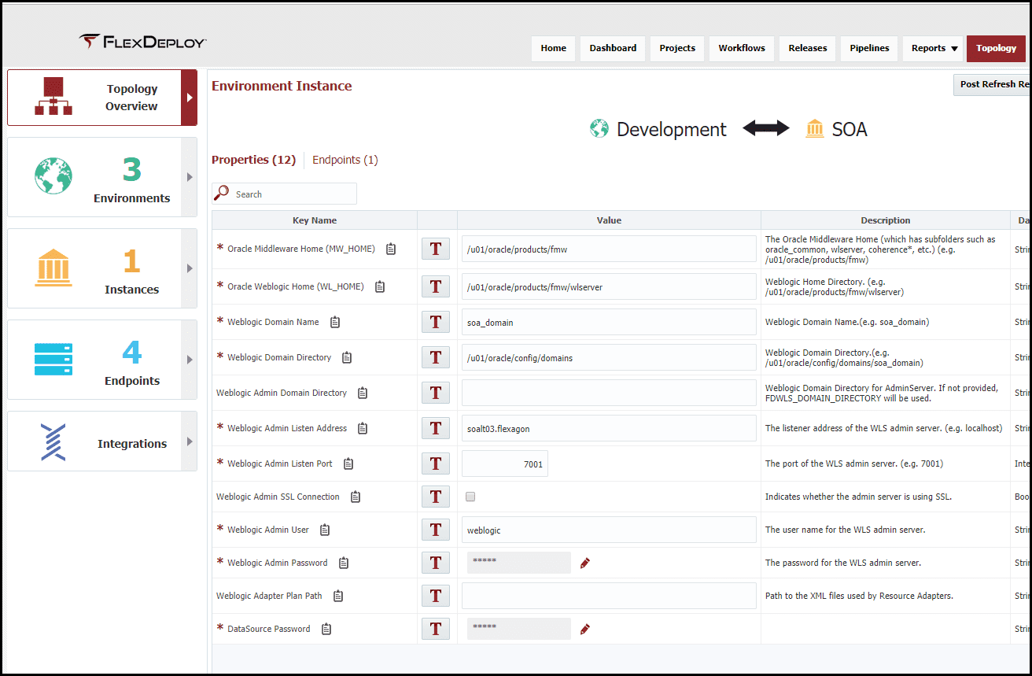Open the Integrations sidebar section
Screen dimensions: 1032x676
click(102, 441)
